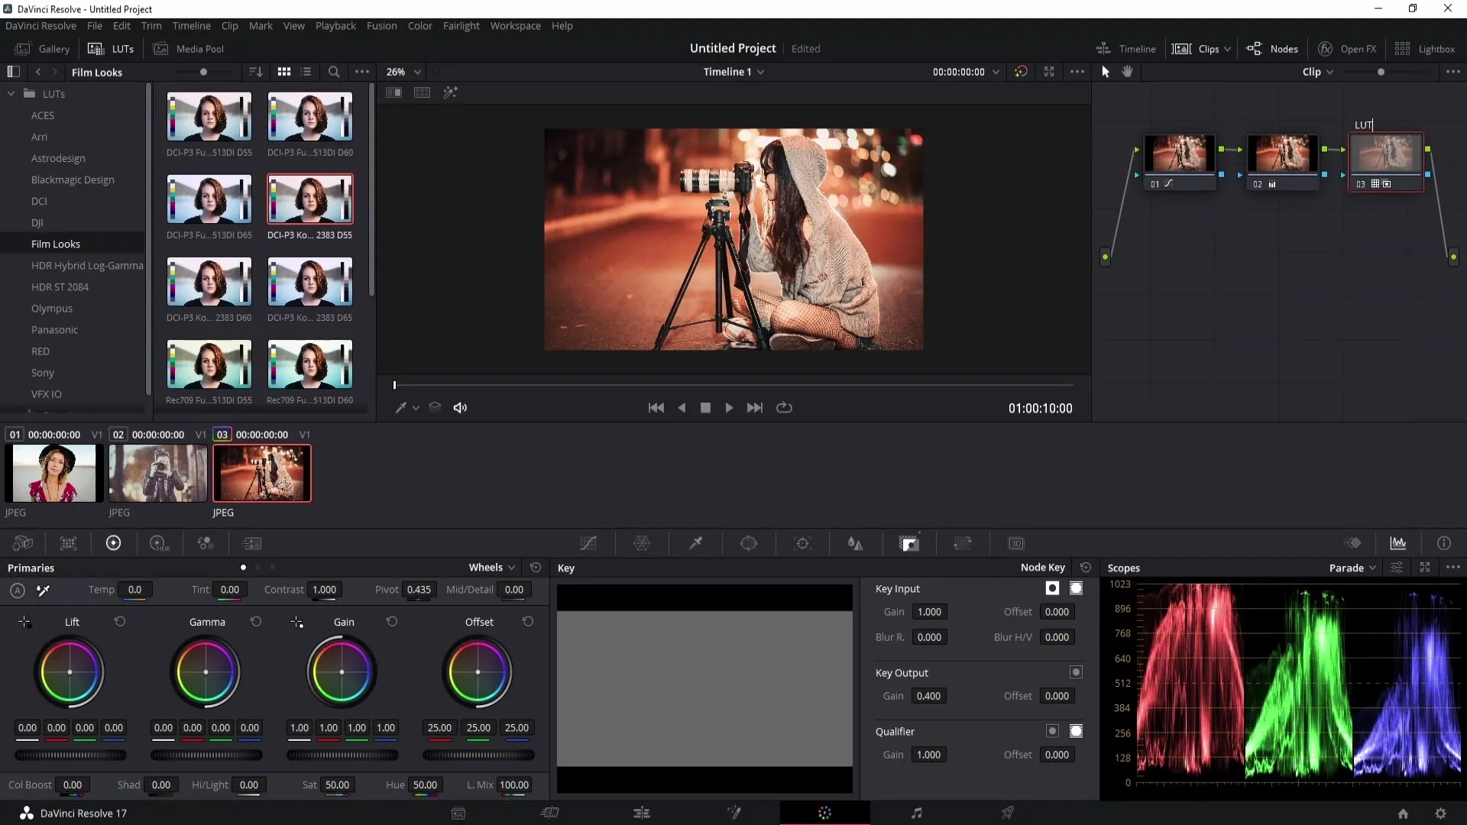Select the DCI-P3 Kodak 2383 D65 LUT thumbnail
1467x825 pixels.
tap(310, 282)
